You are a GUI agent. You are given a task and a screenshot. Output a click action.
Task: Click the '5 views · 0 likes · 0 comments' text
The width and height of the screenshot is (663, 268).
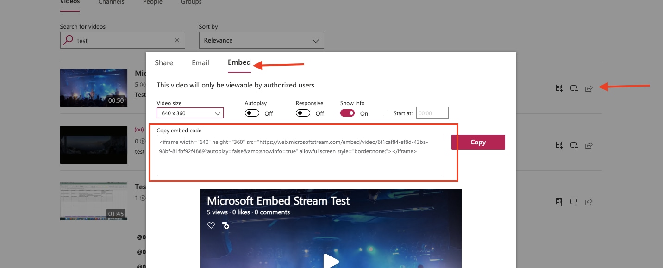coord(248,212)
